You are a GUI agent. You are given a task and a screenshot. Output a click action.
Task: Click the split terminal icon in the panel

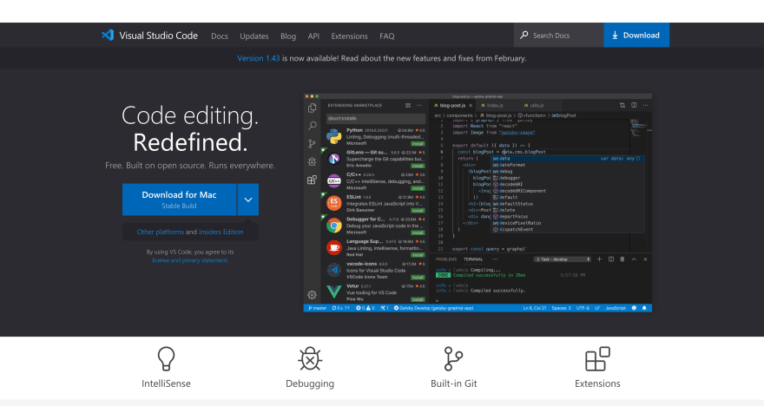611,259
